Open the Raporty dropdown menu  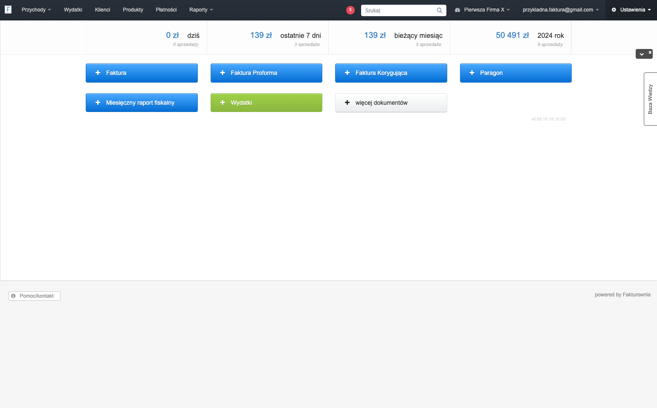(x=201, y=10)
